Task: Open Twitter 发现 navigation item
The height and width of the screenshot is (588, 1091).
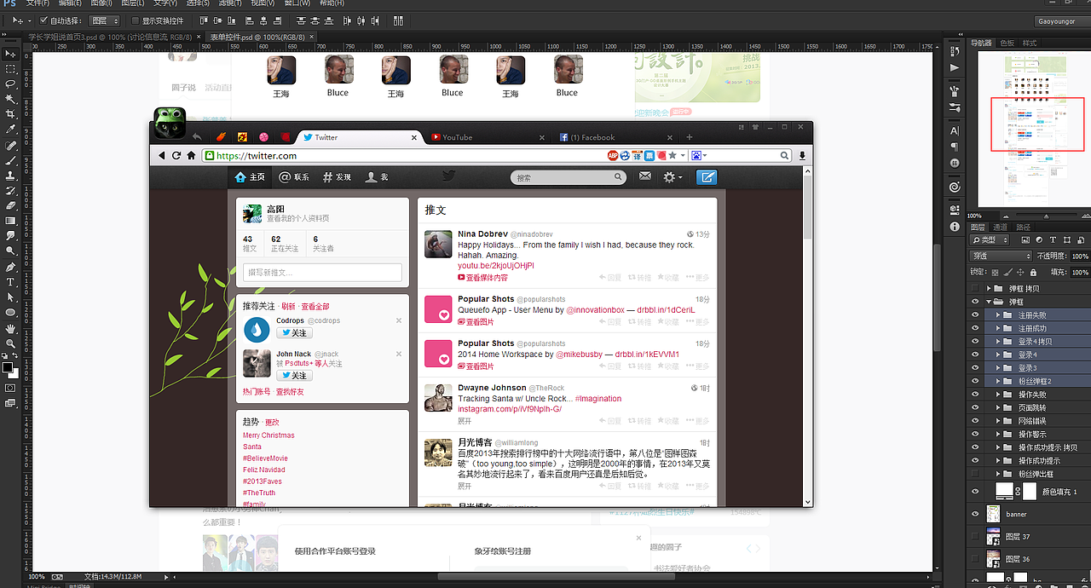Action: point(337,177)
